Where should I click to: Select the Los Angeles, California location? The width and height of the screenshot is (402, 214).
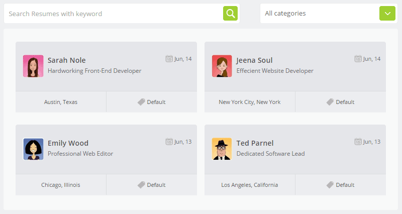pyautogui.click(x=250, y=185)
